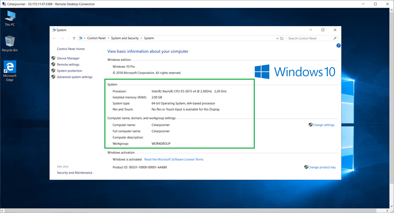
Task: Click the Windows 10 Pro edition text
Action: tap(124, 67)
